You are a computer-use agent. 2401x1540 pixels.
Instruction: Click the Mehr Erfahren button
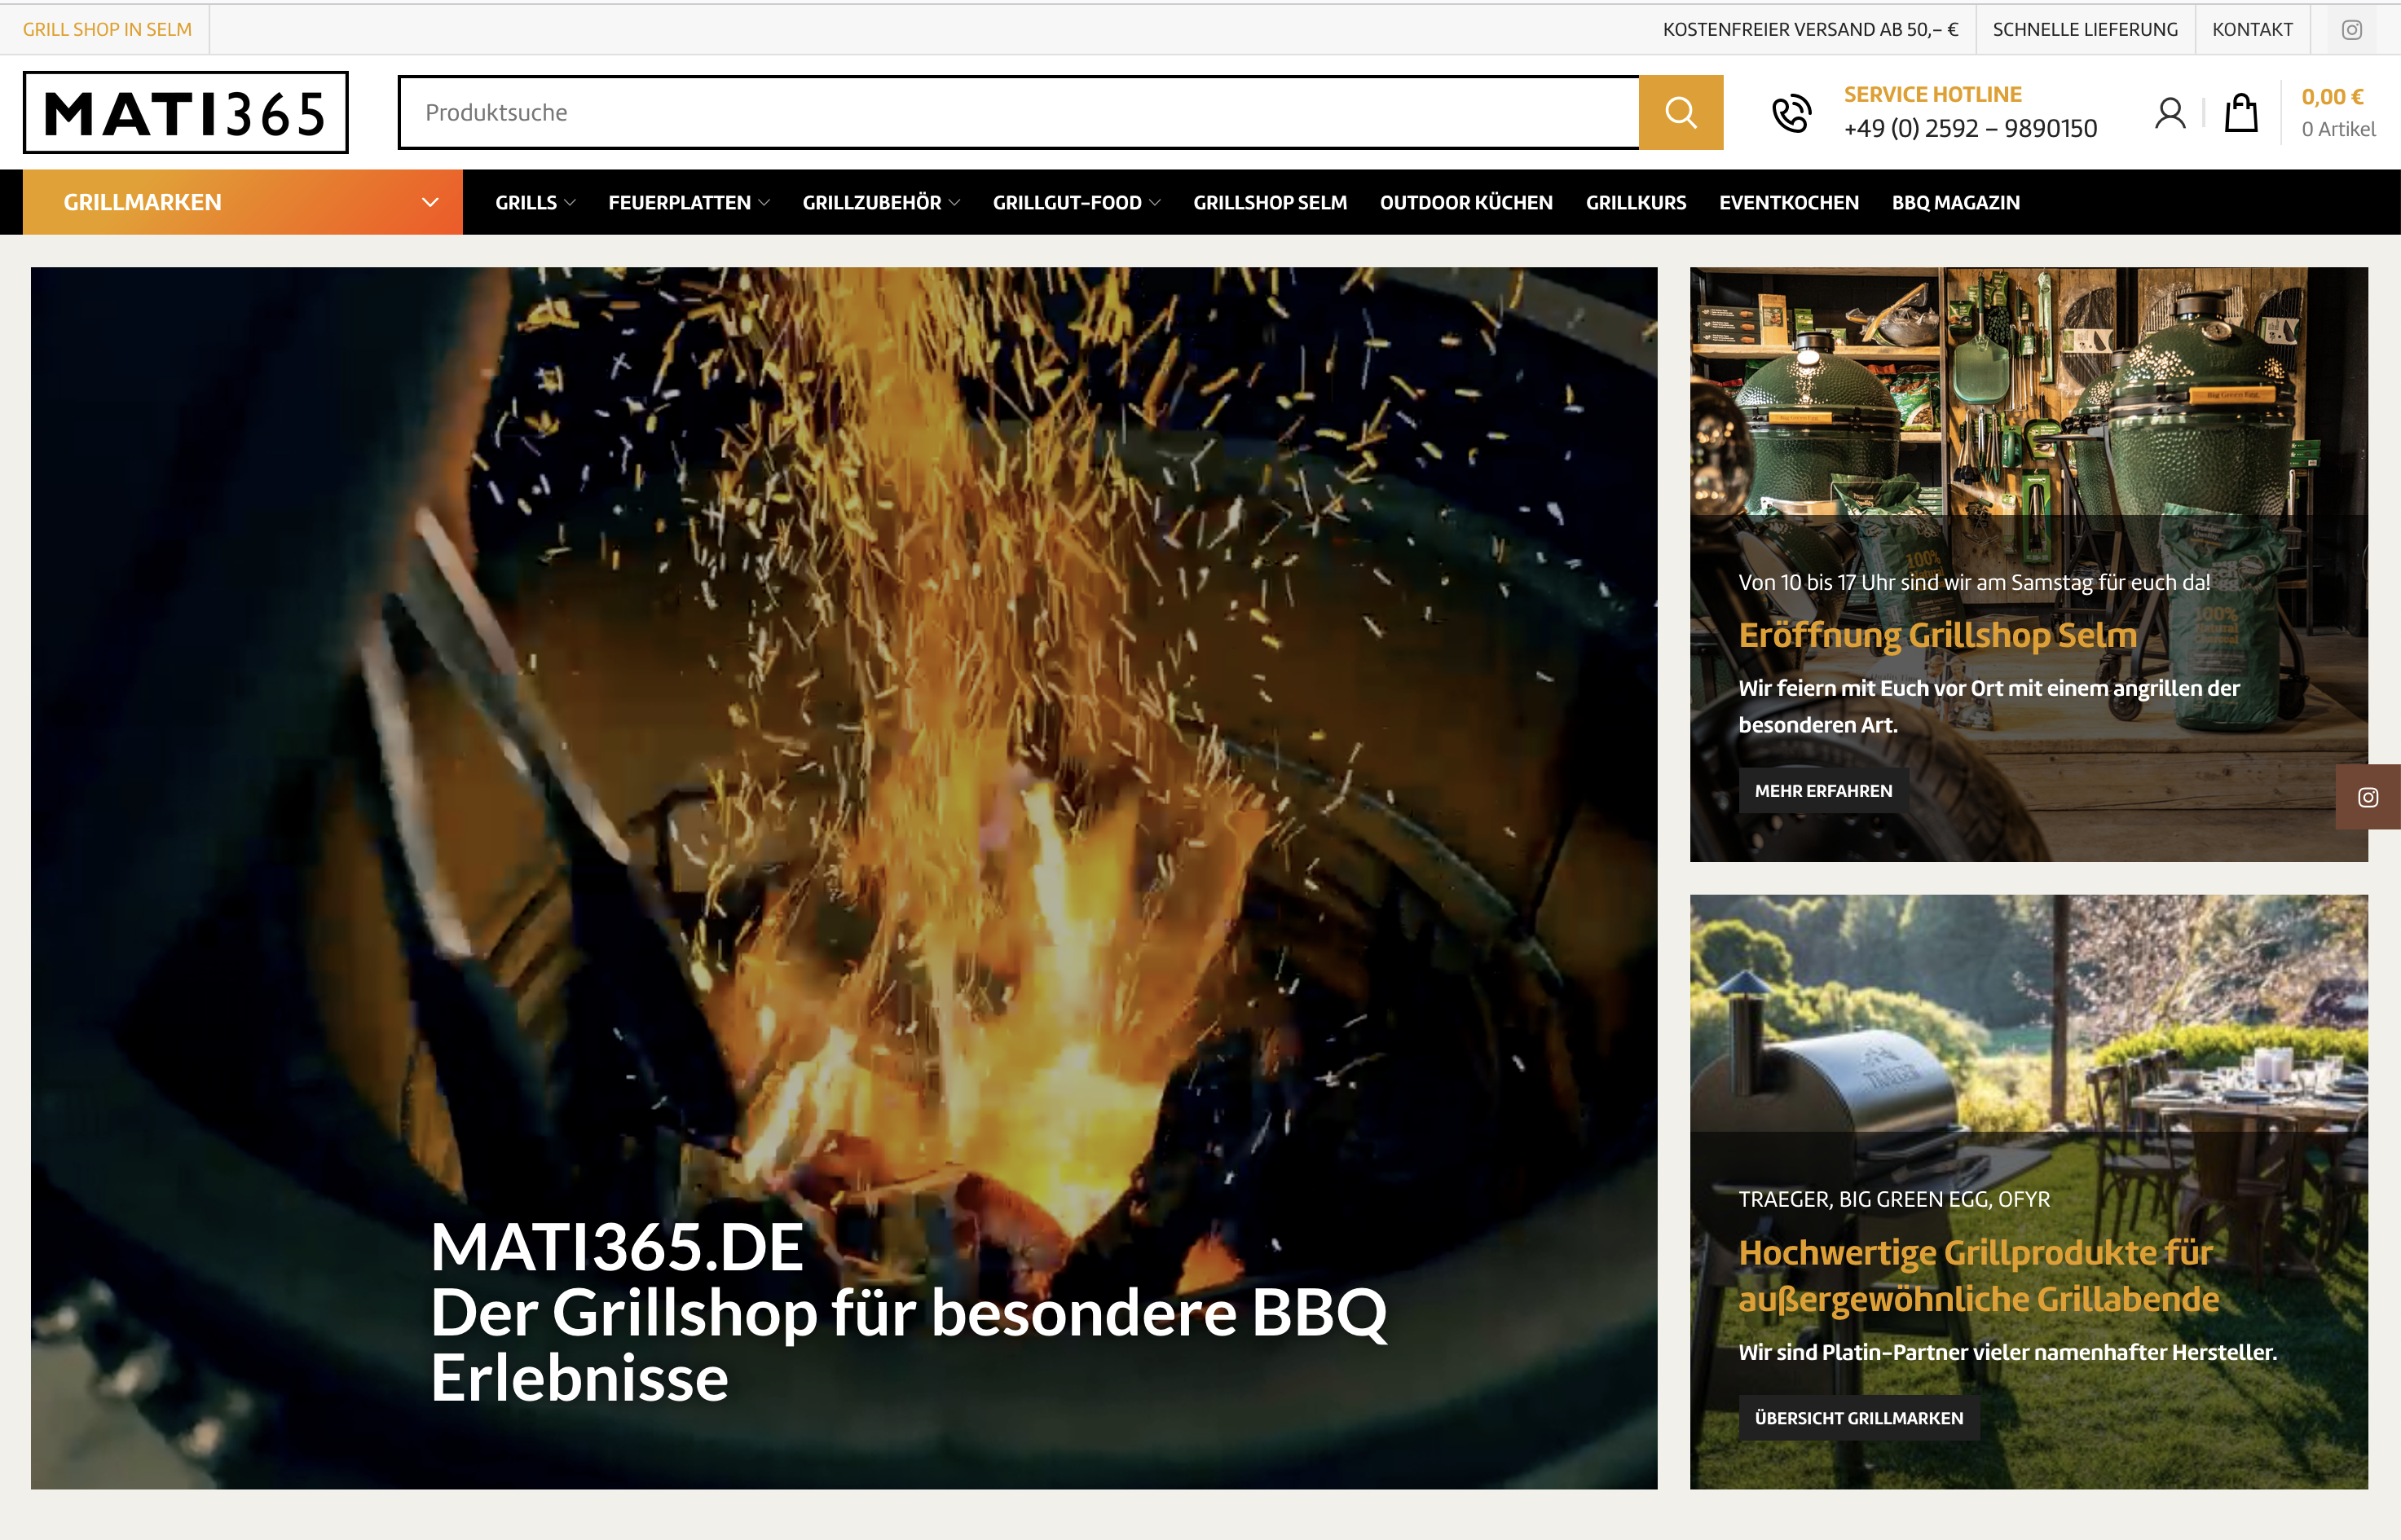click(x=1822, y=791)
